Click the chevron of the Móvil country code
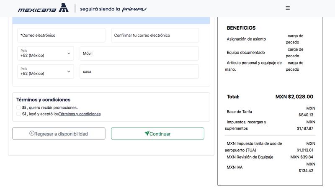The image size is (335, 189). (x=69, y=54)
